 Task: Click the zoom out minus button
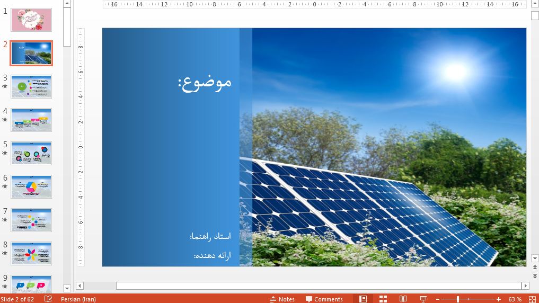tap(438, 299)
